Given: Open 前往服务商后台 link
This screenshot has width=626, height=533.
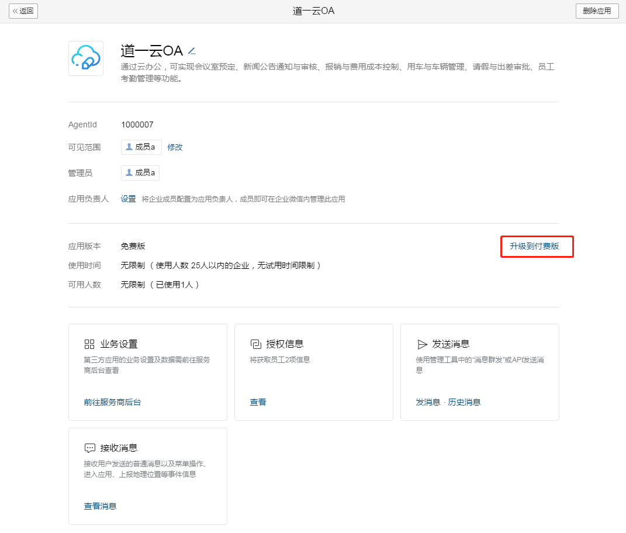Looking at the screenshot, I should click(x=113, y=402).
